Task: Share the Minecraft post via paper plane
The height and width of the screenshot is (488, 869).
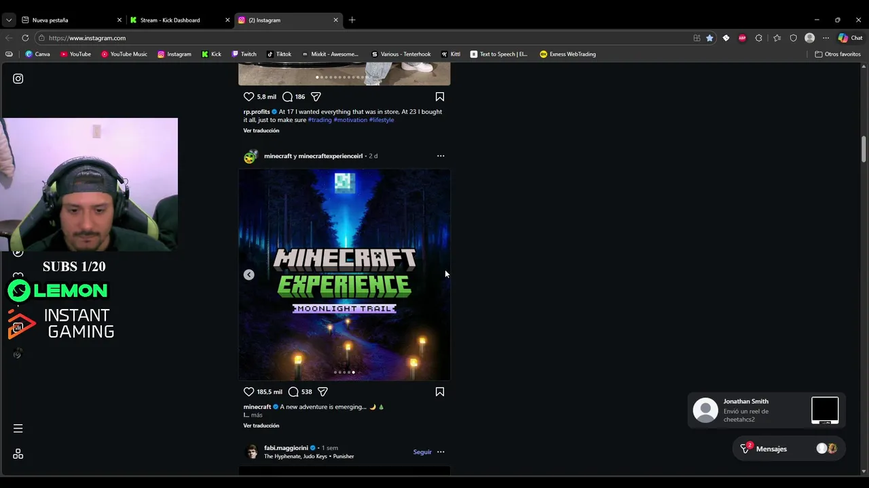Action: coord(323,392)
